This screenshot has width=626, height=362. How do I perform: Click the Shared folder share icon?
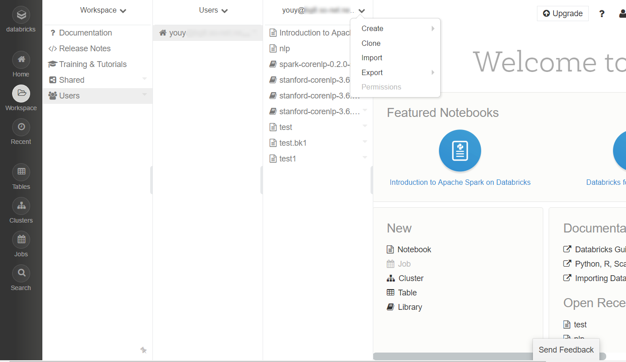[52, 80]
